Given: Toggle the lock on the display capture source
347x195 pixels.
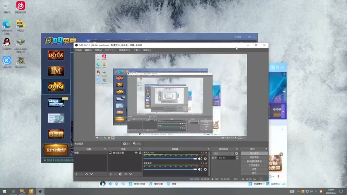Looking at the screenshot, I should point(140,153).
